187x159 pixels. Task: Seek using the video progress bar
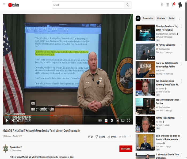click(67, 116)
